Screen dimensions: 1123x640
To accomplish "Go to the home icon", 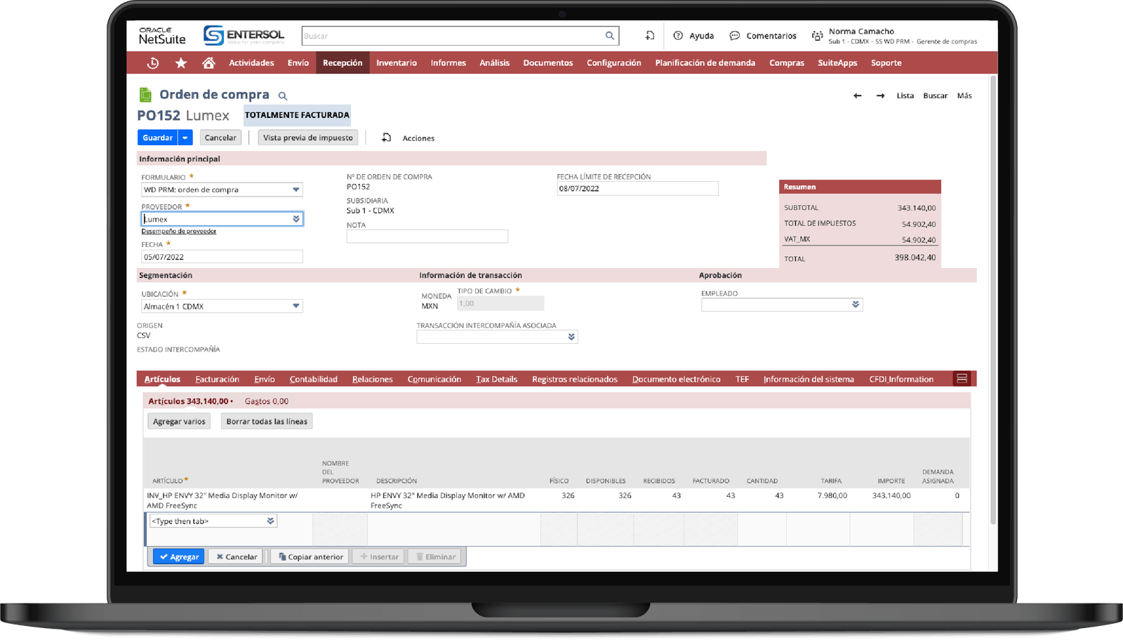I will click(x=208, y=63).
